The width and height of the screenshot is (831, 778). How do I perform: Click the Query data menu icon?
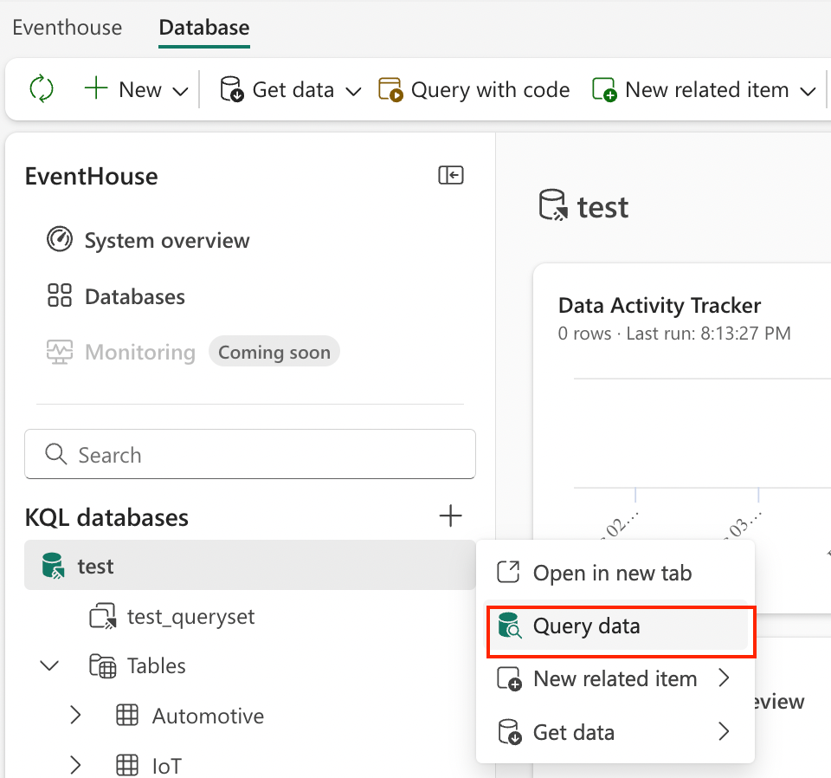pos(510,626)
